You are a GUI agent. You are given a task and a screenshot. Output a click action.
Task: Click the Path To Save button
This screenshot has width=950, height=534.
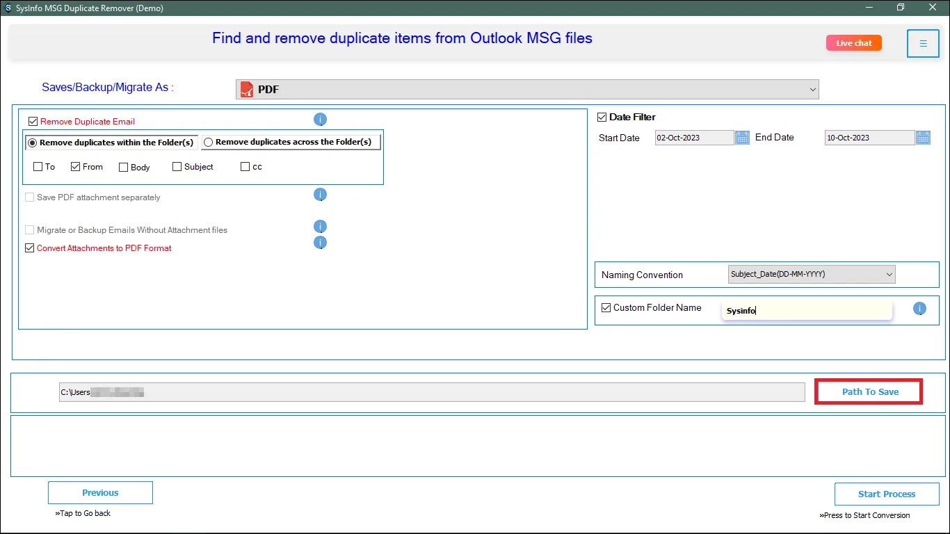[869, 392]
